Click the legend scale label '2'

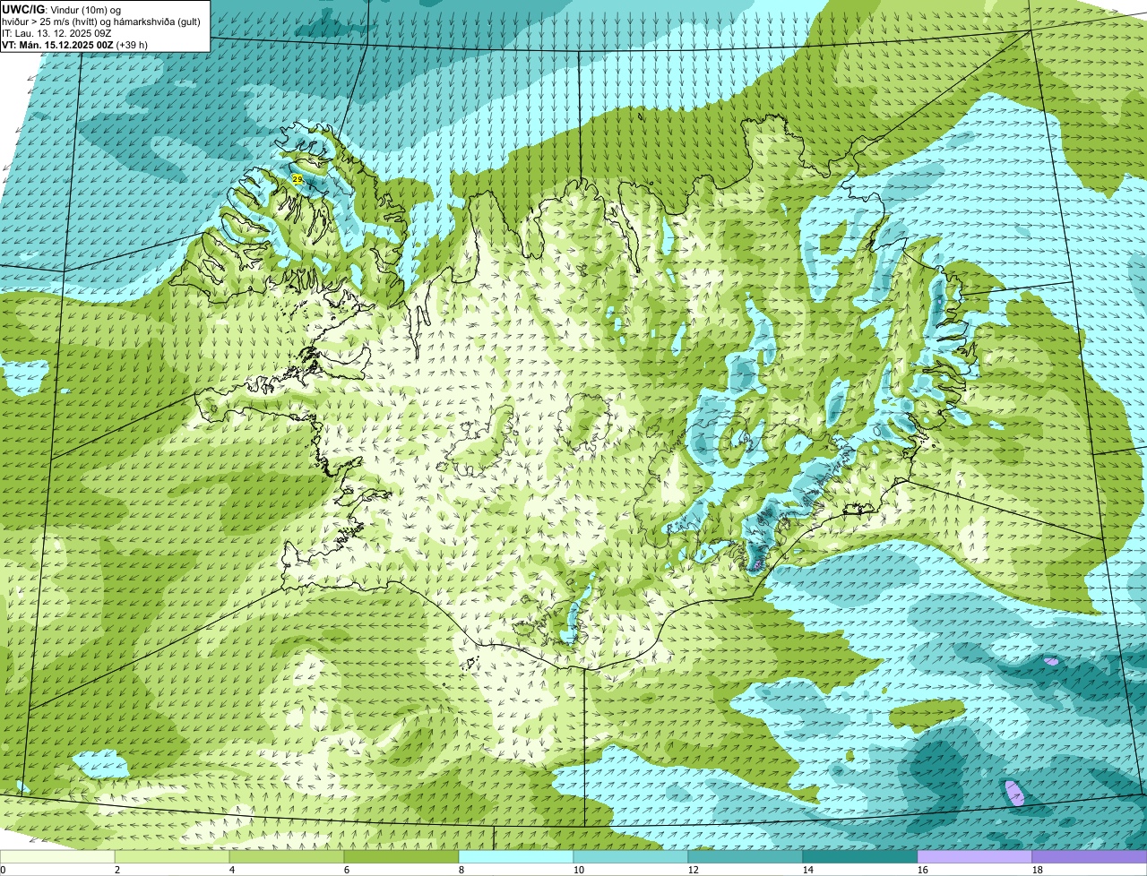coord(117,870)
